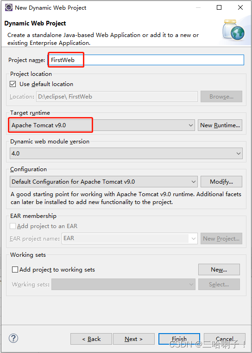Open the Configuration combo box
Viewport: 252px width, 353px height.
[104, 182]
